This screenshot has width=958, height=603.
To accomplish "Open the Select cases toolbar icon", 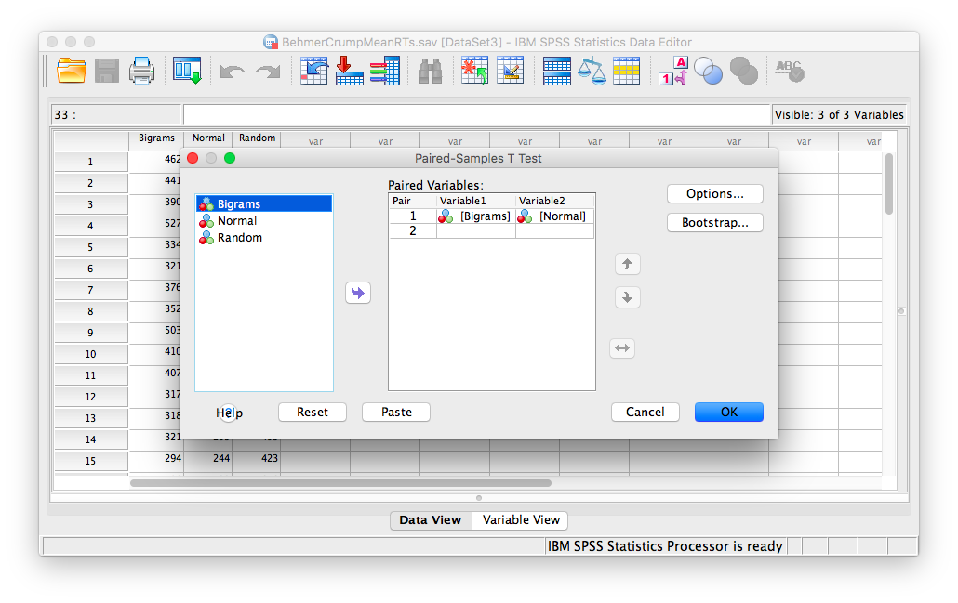I will pyautogui.click(x=626, y=71).
